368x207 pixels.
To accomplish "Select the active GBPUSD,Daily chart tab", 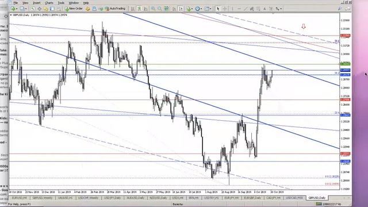I will 317,198.
